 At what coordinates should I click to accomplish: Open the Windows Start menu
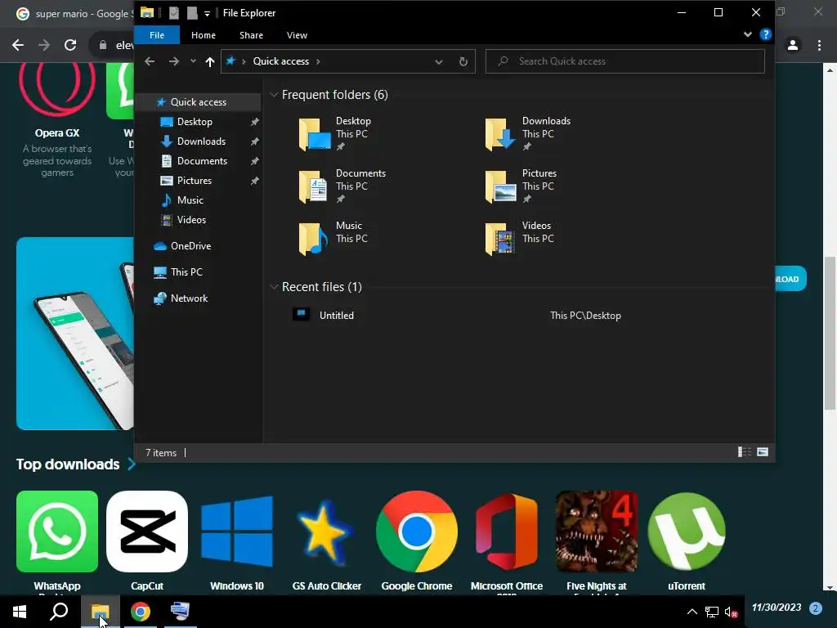(x=20, y=612)
